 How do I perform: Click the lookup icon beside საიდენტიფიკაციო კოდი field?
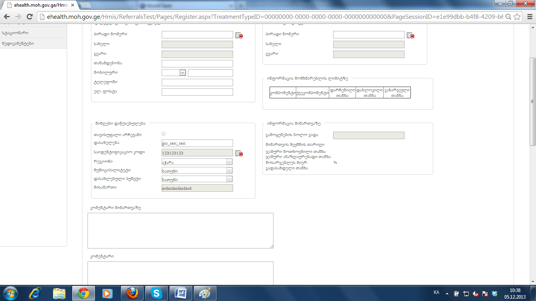point(239,153)
